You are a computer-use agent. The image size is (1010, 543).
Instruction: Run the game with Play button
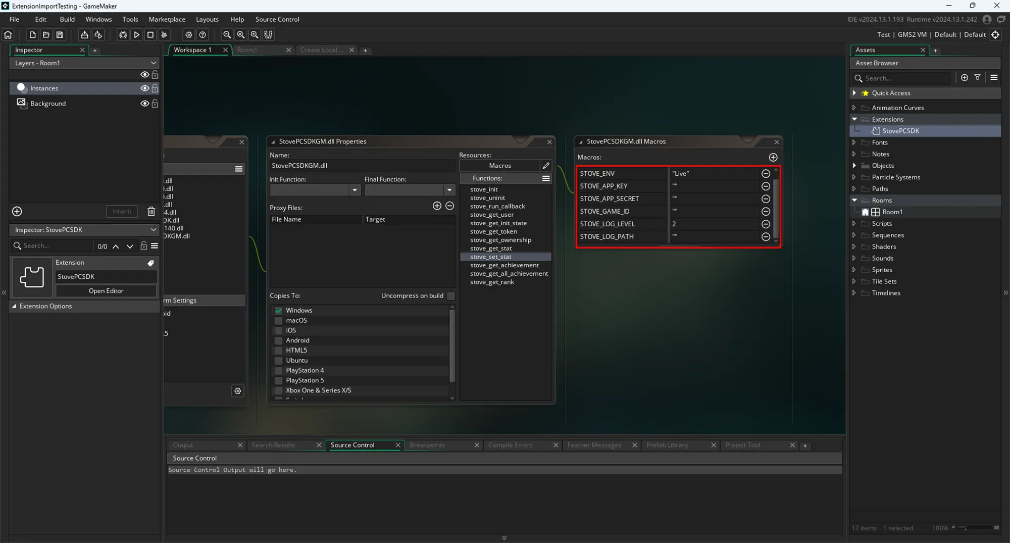pyautogui.click(x=136, y=35)
